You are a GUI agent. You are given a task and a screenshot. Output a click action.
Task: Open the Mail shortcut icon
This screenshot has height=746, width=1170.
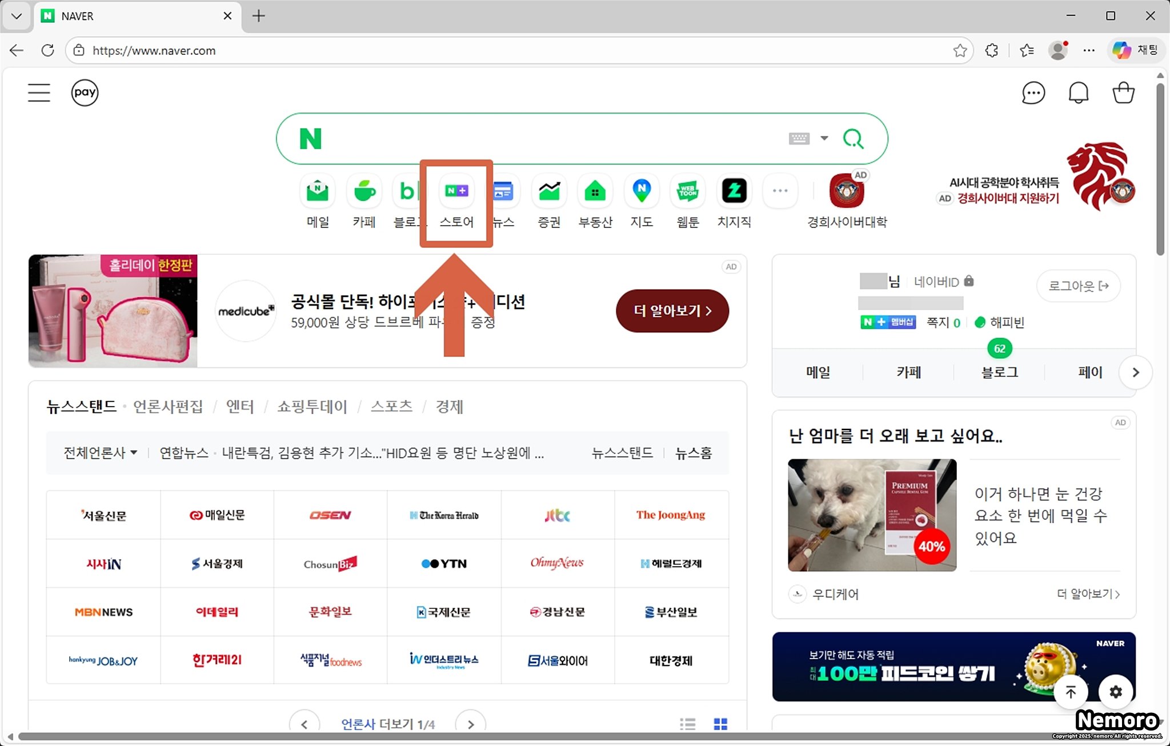tap(318, 191)
